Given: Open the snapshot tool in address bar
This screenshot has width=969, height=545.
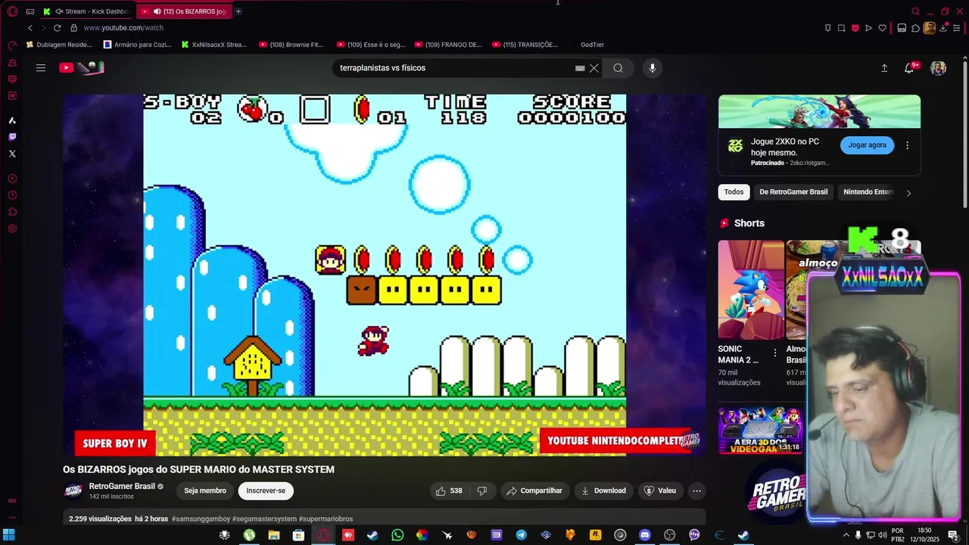Looking at the screenshot, I should [x=841, y=28].
